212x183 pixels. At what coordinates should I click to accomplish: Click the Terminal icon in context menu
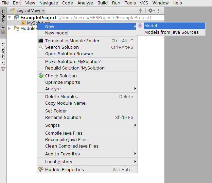coord(41,41)
